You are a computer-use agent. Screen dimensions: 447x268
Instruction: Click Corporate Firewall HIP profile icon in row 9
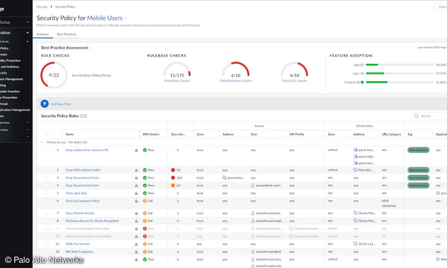click(x=291, y=229)
